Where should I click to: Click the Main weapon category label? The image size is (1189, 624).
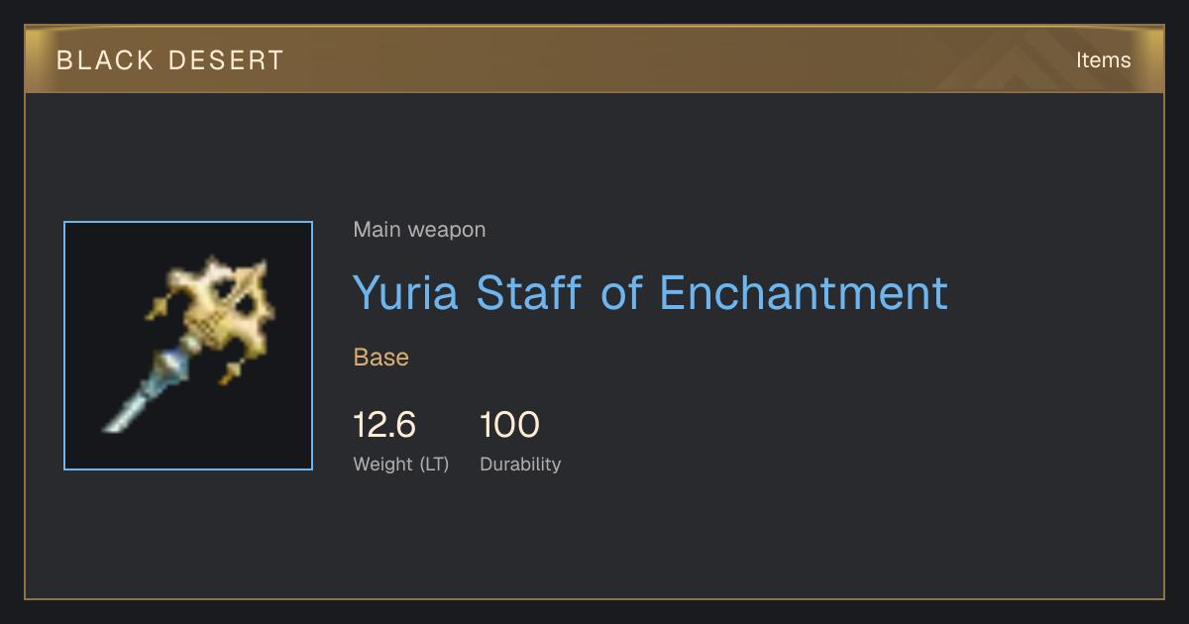pyautogui.click(x=419, y=230)
